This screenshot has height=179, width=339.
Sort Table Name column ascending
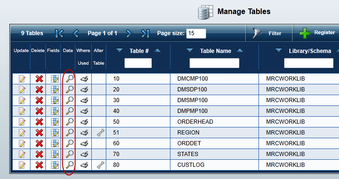tap(240, 51)
